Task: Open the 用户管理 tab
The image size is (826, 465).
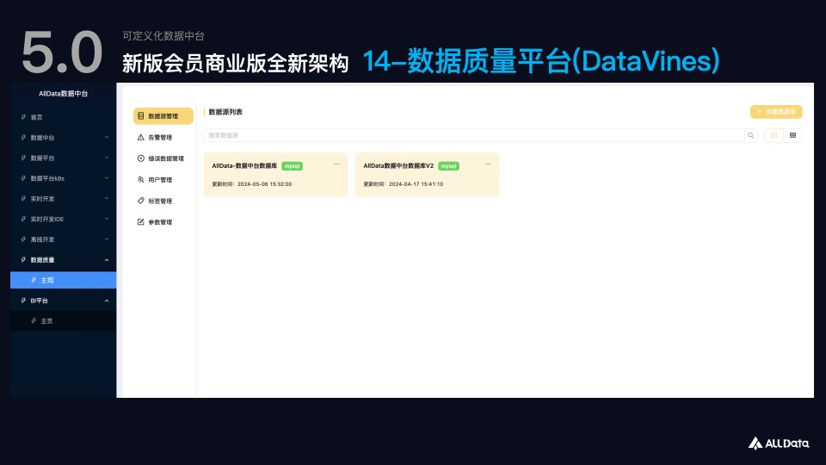Action: point(163,179)
